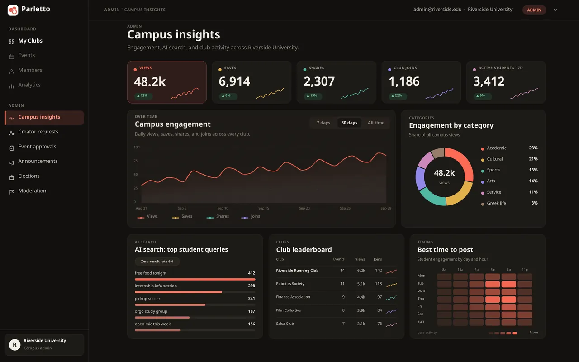
Task: Click the Sports legend color dot
Action: point(483,171)
